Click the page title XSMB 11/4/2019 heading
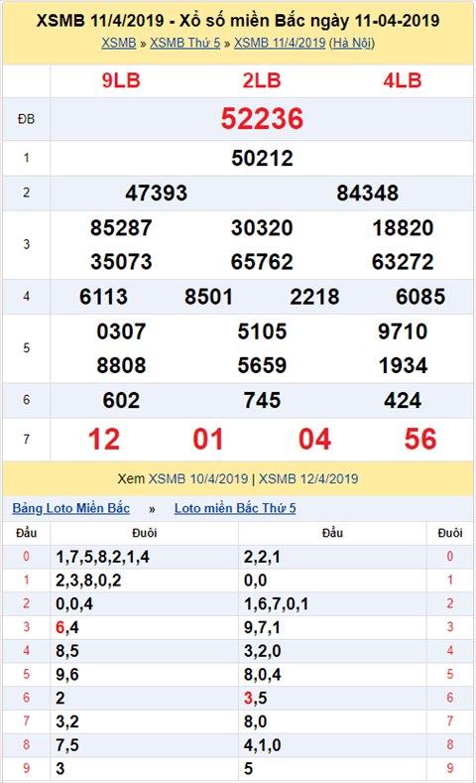Screen dimensions: 476x783 click(238, 21)
